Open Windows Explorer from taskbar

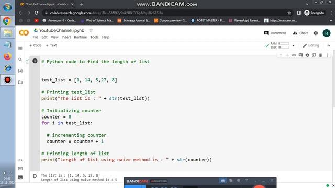click(7, 32)
